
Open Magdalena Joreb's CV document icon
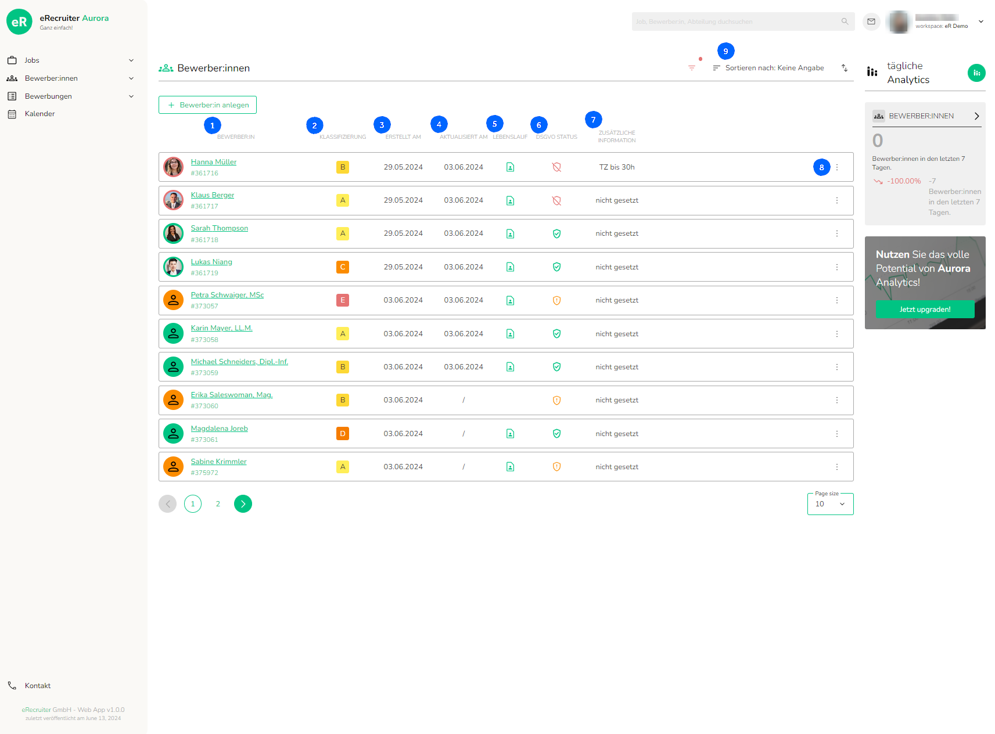510,434
